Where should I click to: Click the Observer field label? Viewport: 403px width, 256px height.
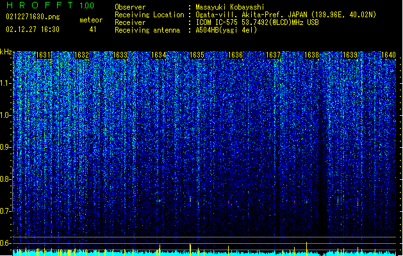130,7
